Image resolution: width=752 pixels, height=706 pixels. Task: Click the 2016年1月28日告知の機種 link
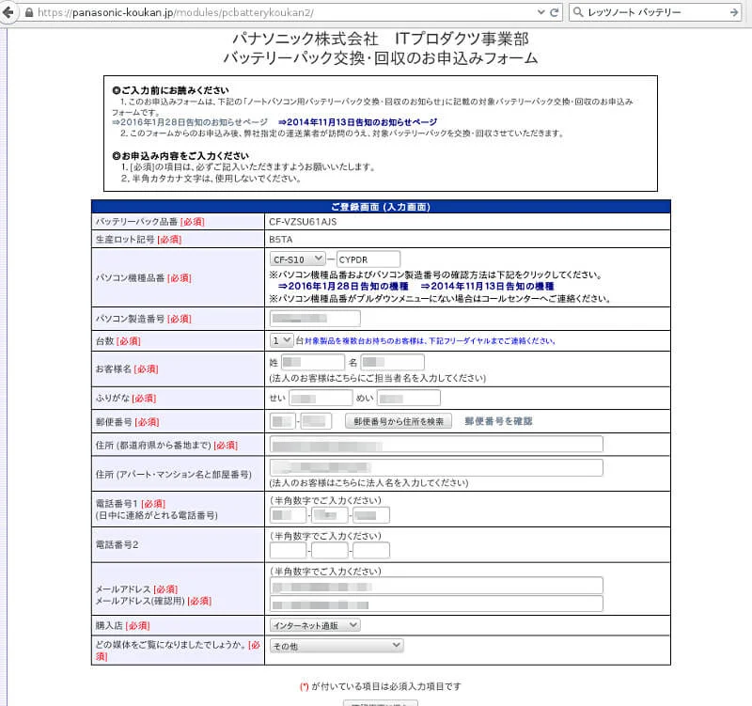[x=345, y=288]
